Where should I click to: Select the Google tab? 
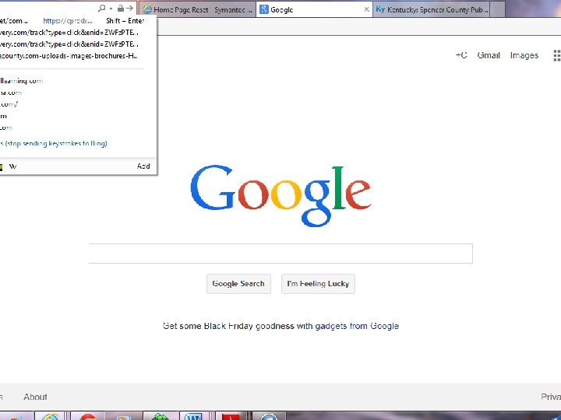tap(314, 9)
